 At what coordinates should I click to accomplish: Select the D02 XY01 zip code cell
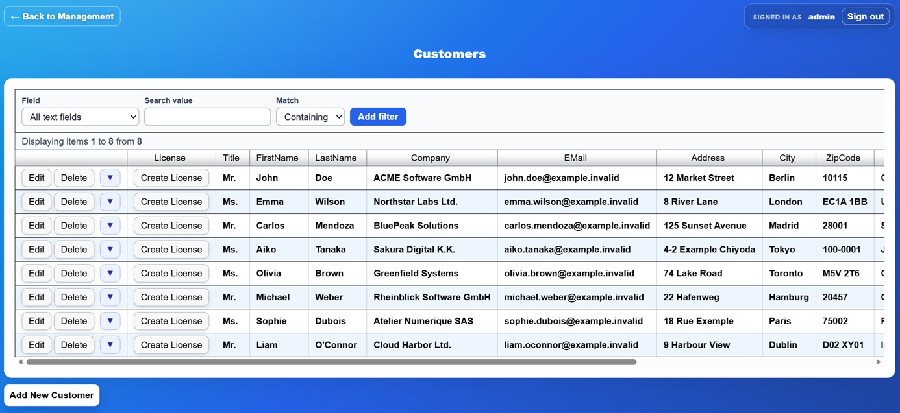point(845,345)
